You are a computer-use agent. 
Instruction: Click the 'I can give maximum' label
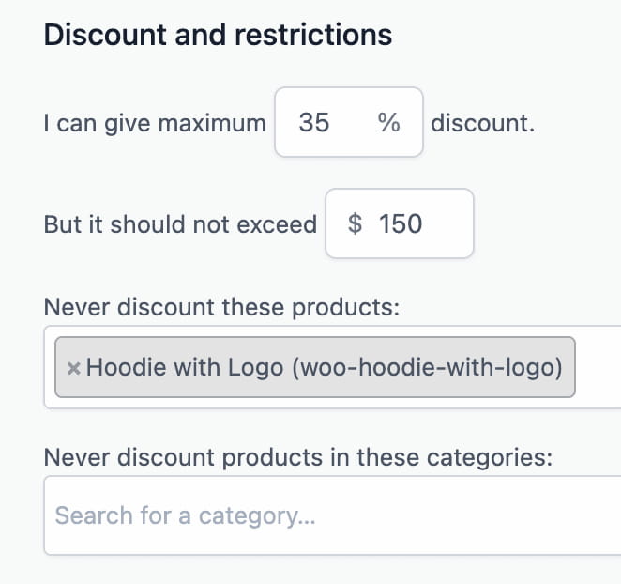155,123
